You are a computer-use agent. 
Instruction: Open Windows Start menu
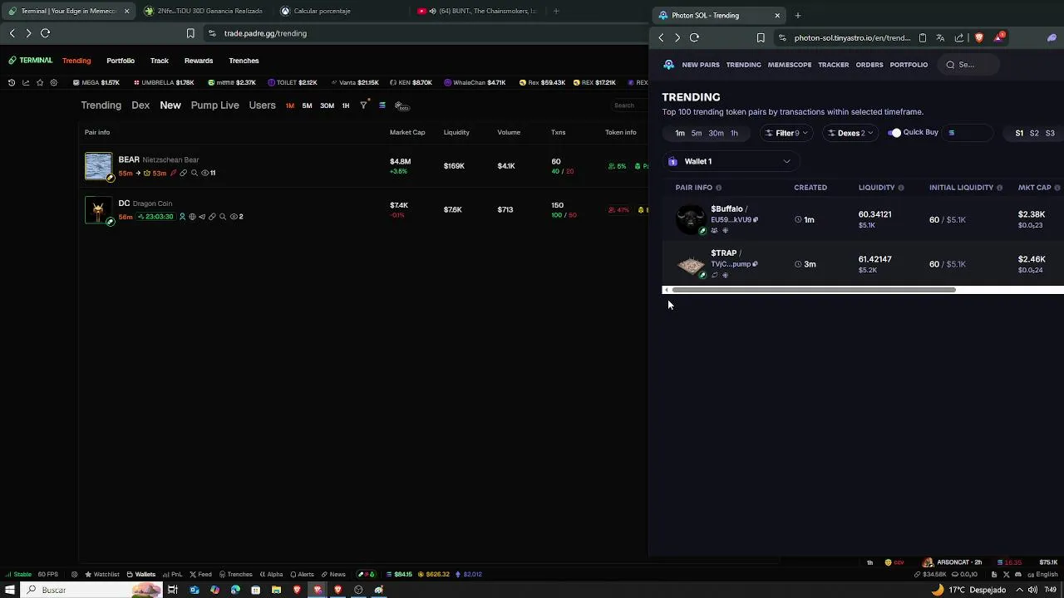coord(10,590)
